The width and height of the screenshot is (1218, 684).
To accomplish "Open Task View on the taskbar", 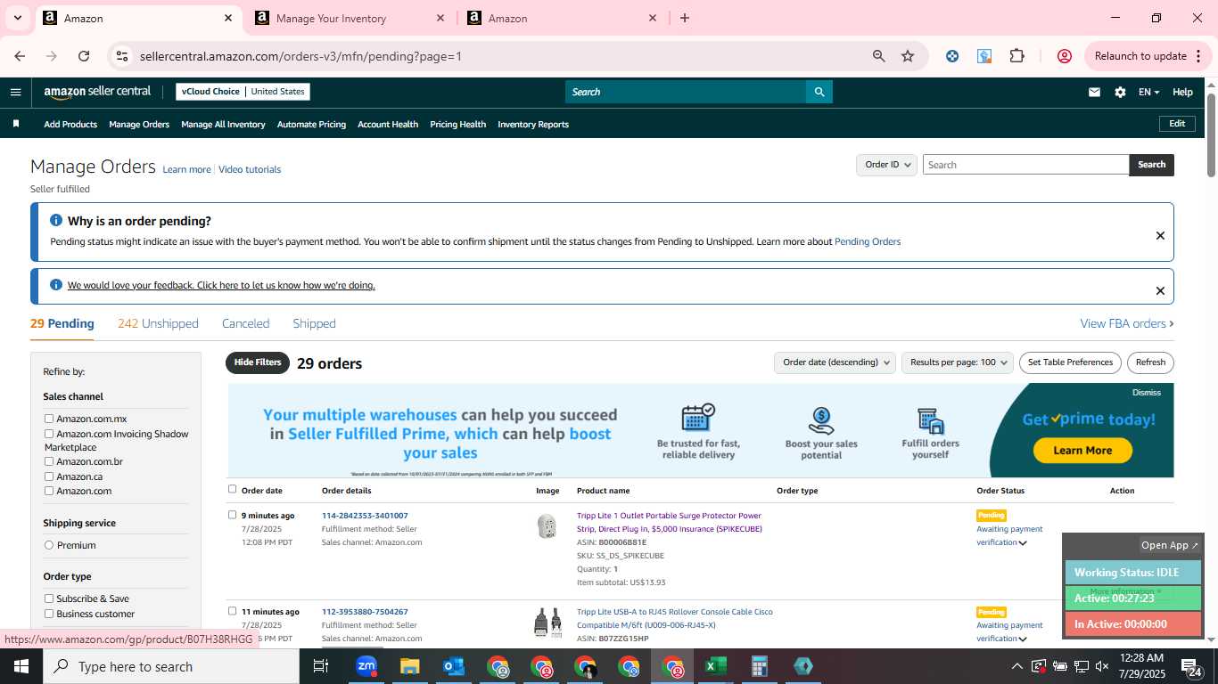I will coord(321,666).
